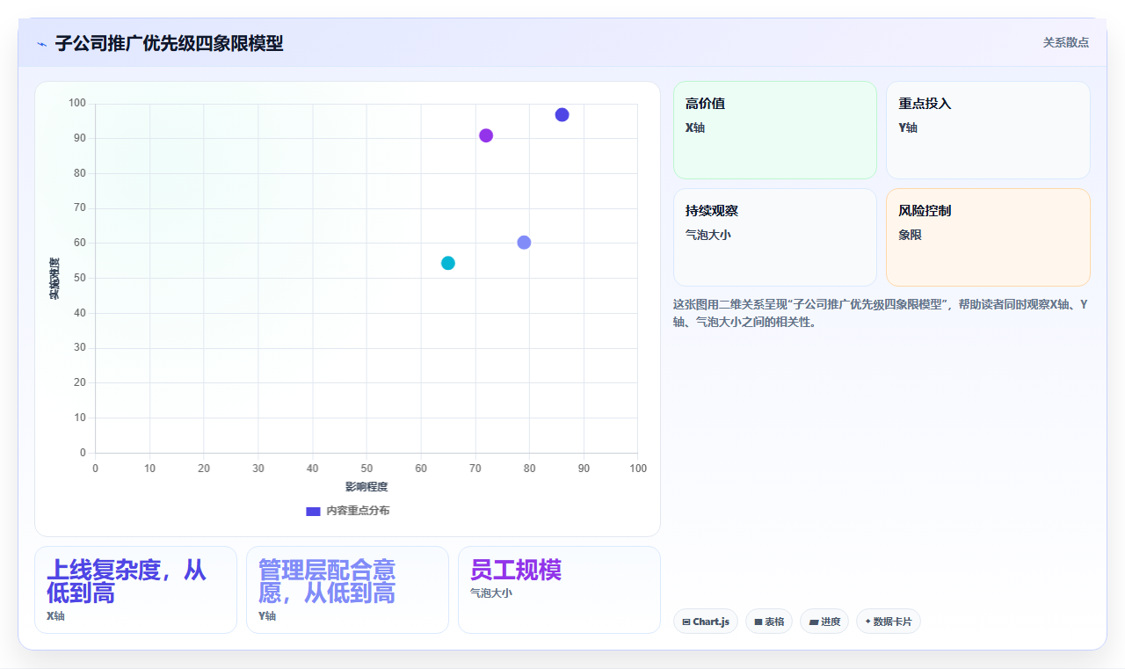The width and height of the screenshot is (1125, 669).
Task: Click the 内容重点分布 legend label
Action: pyautogui.click(x=358, y=511)
